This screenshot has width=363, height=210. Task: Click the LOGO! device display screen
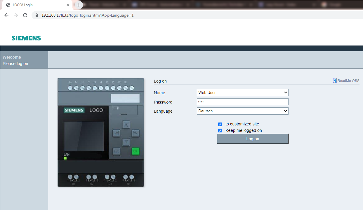[x=84, y=136]
